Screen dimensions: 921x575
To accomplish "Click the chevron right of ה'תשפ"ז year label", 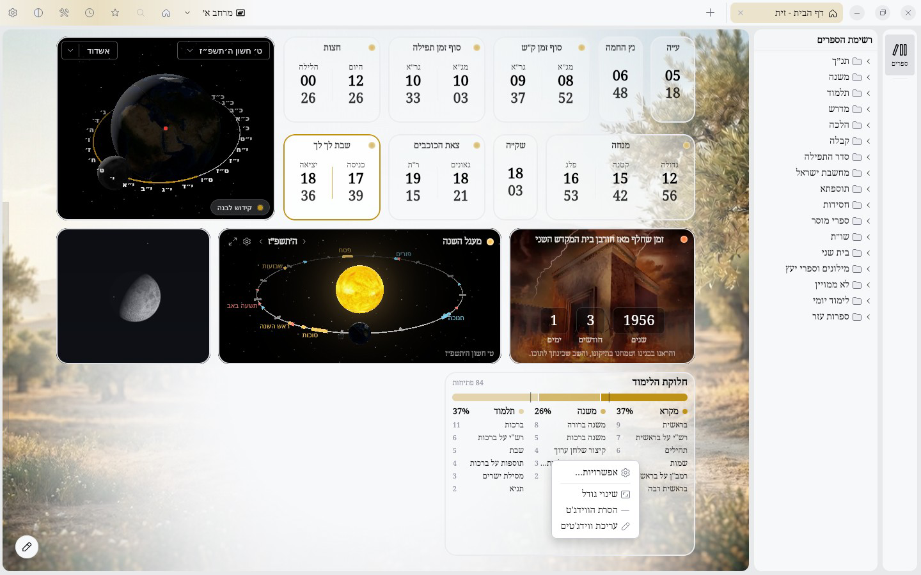I will (304, 241).
